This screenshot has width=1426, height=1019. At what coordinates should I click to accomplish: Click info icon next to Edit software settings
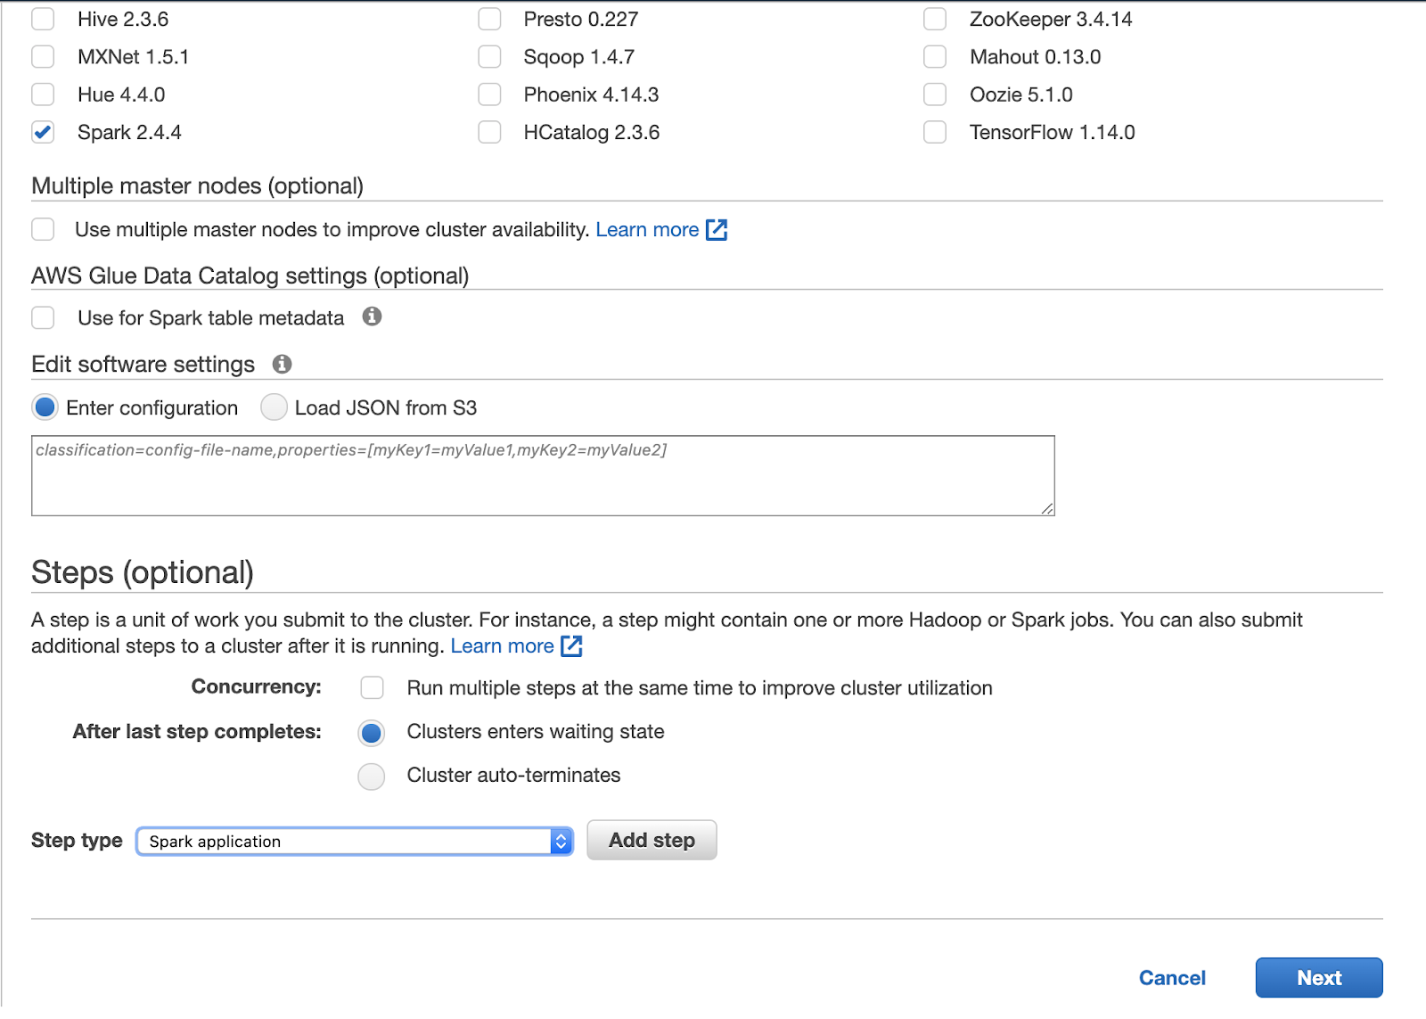click(x=282, y=364)
